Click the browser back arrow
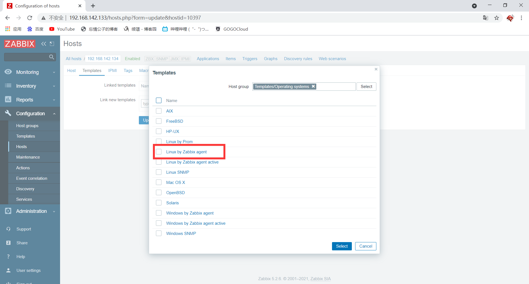The height and width of the screenshot is (284, 529). (7, 18)
